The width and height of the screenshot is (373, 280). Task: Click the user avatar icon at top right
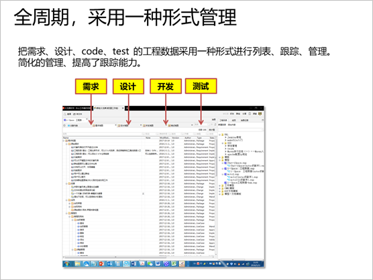(x=260, y=114)
